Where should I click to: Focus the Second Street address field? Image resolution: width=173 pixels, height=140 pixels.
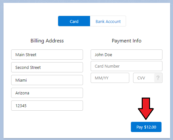[x=47, y=67]
